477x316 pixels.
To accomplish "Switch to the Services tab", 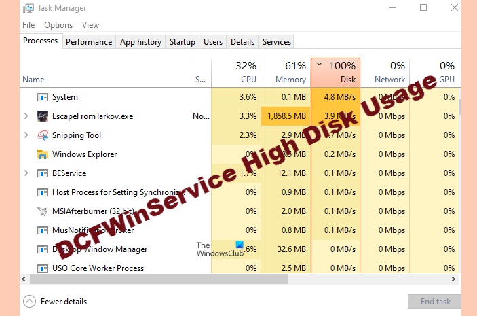I will 277,42.
